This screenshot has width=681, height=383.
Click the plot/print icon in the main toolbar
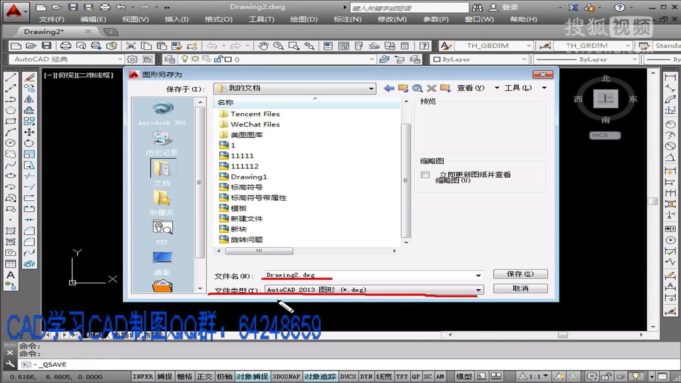click(66, 46)
